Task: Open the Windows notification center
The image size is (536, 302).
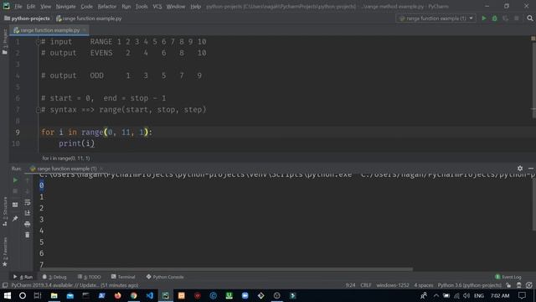Action: pos(522,295)
